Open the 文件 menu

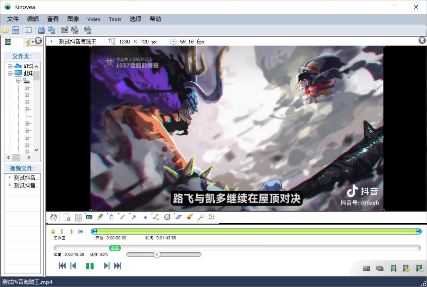[13, 19]
